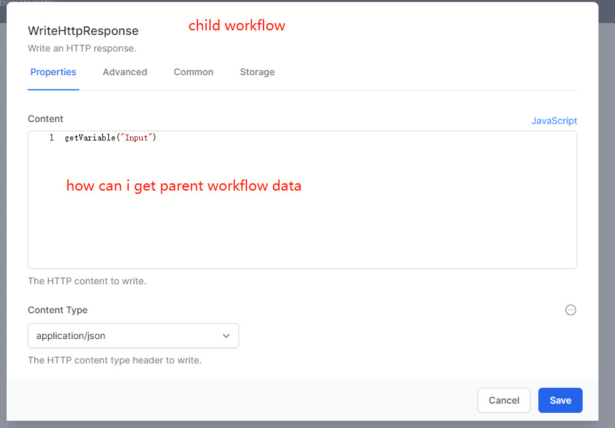Cancel editing the WriteHttpResponse activity
This screenshot has height=428, width=615.
(503, 400)
